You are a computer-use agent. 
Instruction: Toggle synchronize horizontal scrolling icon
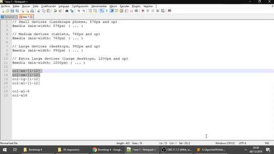coord(95,11)
